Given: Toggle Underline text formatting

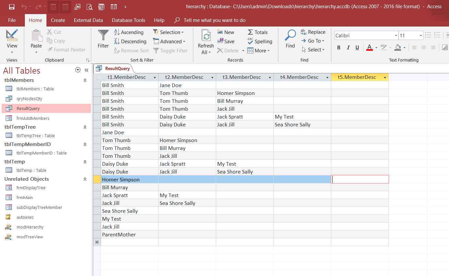Looking at the screenshot, I should pyautogui.click(x=357, y=48).
